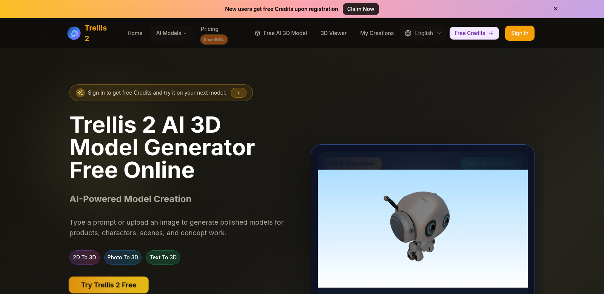The height and width of the screenshot is (294, 604).
Task: Click the arrow button in sign-in notice
Action: click(x=239, y=93)
